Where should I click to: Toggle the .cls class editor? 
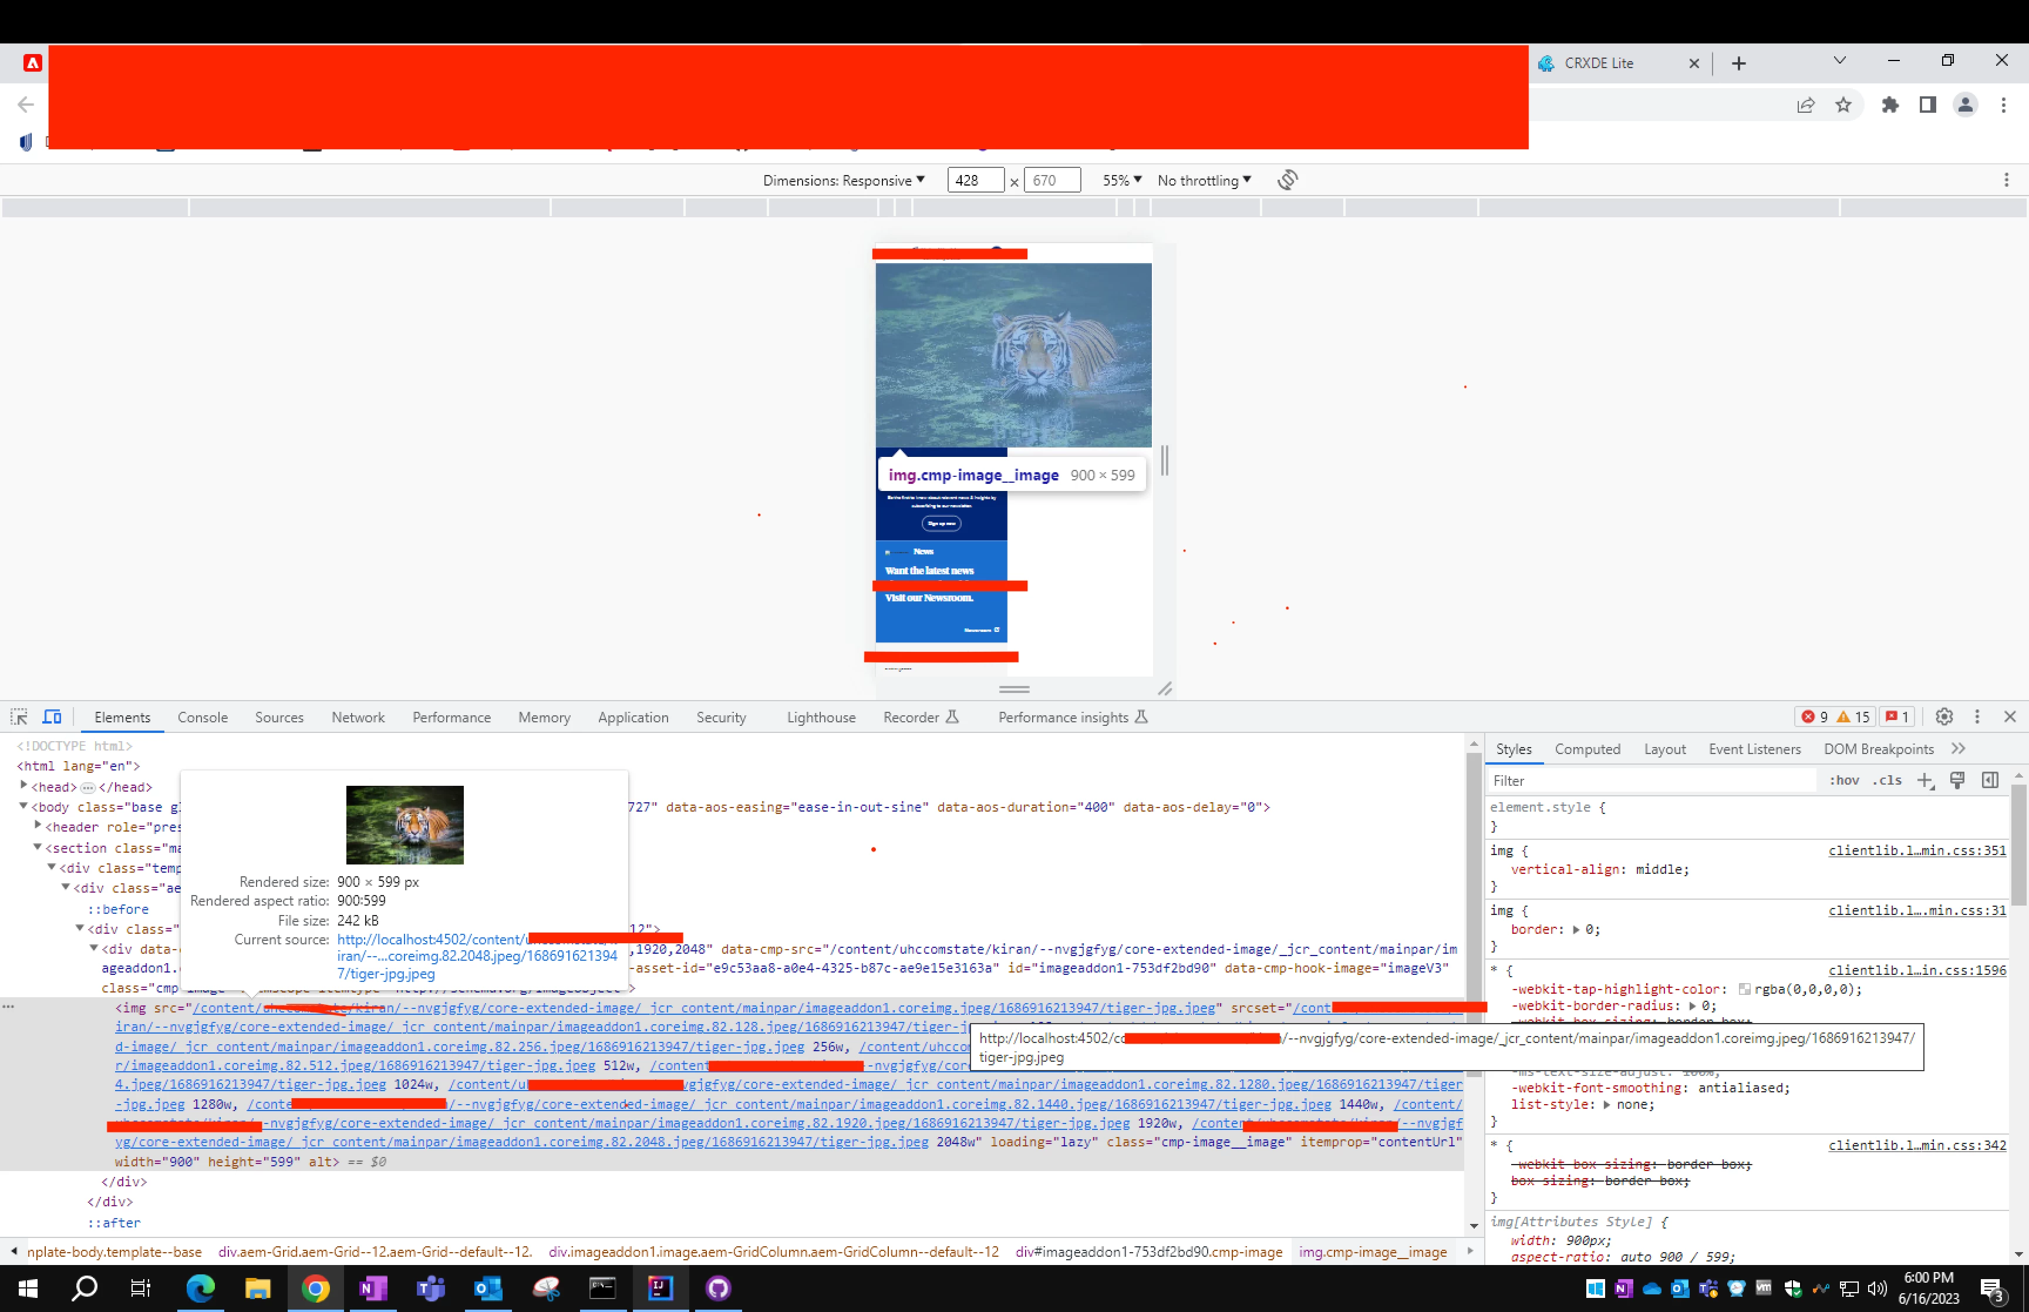[1887, 781]
